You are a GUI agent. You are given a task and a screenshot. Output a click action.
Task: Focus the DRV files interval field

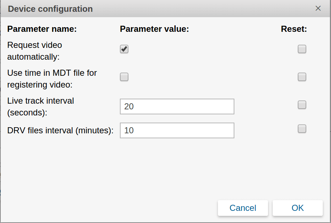(x=177, y=130)
